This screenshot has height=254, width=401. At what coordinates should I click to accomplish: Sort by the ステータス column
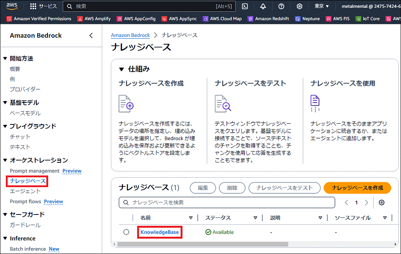pos(255,218)
